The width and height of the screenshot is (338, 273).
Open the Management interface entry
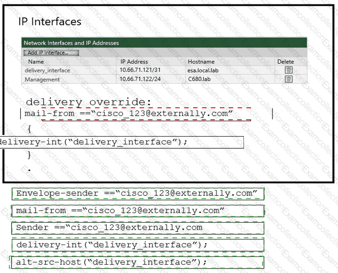(x=42, y=79)
